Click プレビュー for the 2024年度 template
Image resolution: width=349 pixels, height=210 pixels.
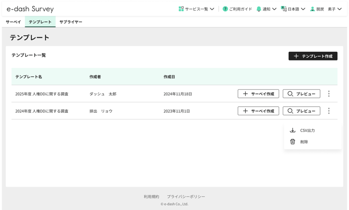(301, 111)
